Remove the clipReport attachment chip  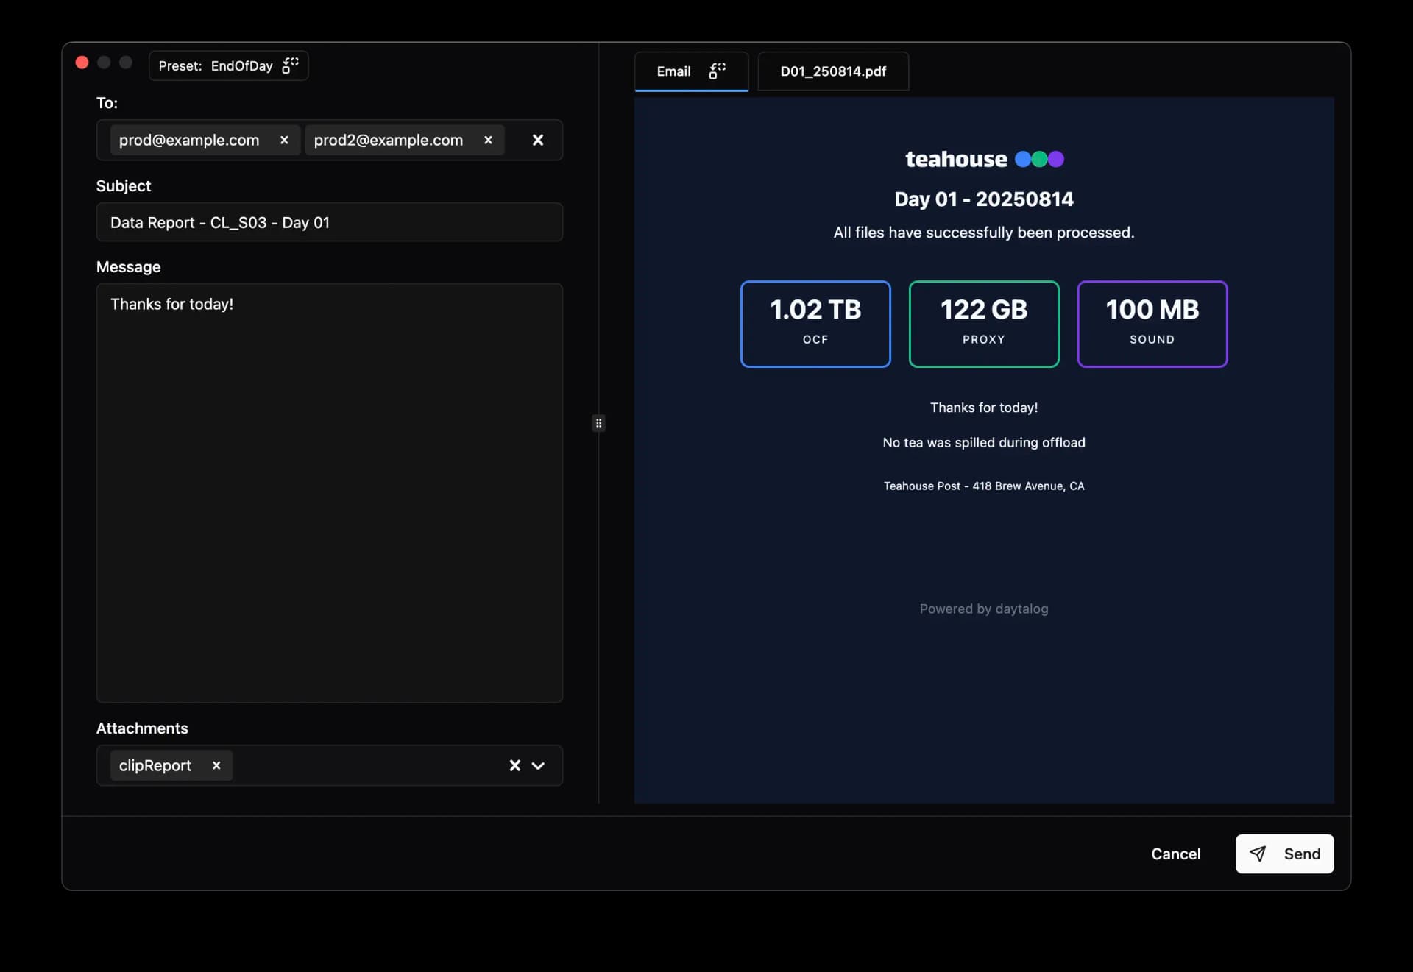(x=216, y=765)
